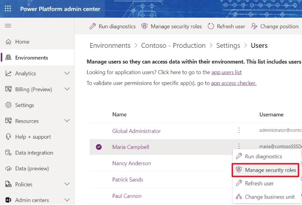Open Settings in left navigation
The image size is (302, 205).
[37, 105]
